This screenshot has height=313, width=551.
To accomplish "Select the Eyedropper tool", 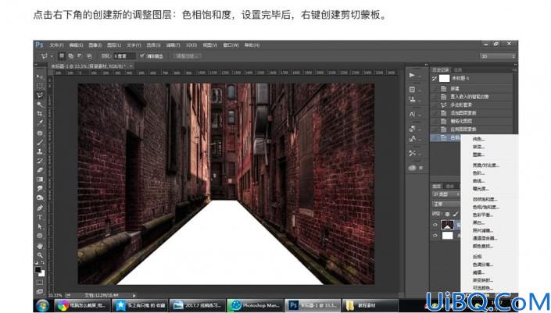I will (40, 123).
